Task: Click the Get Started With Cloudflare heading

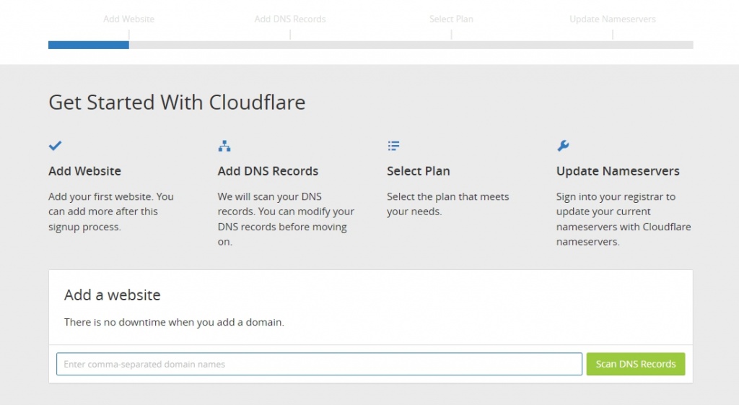Action: [x=177, y=103]
